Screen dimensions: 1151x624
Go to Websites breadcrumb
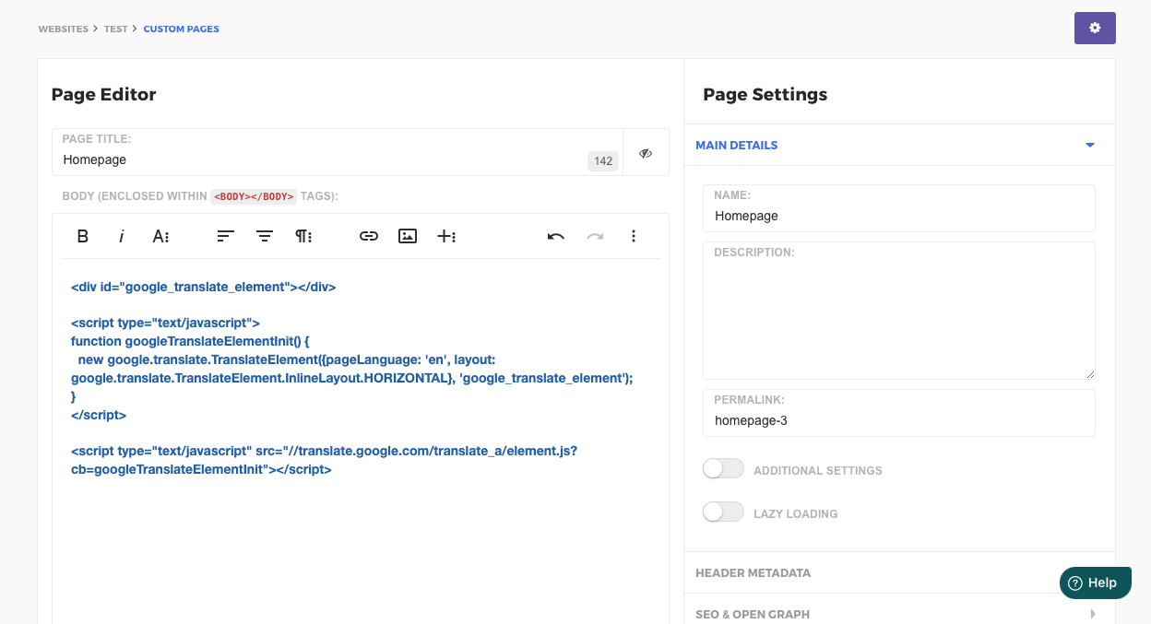[64, 29]
